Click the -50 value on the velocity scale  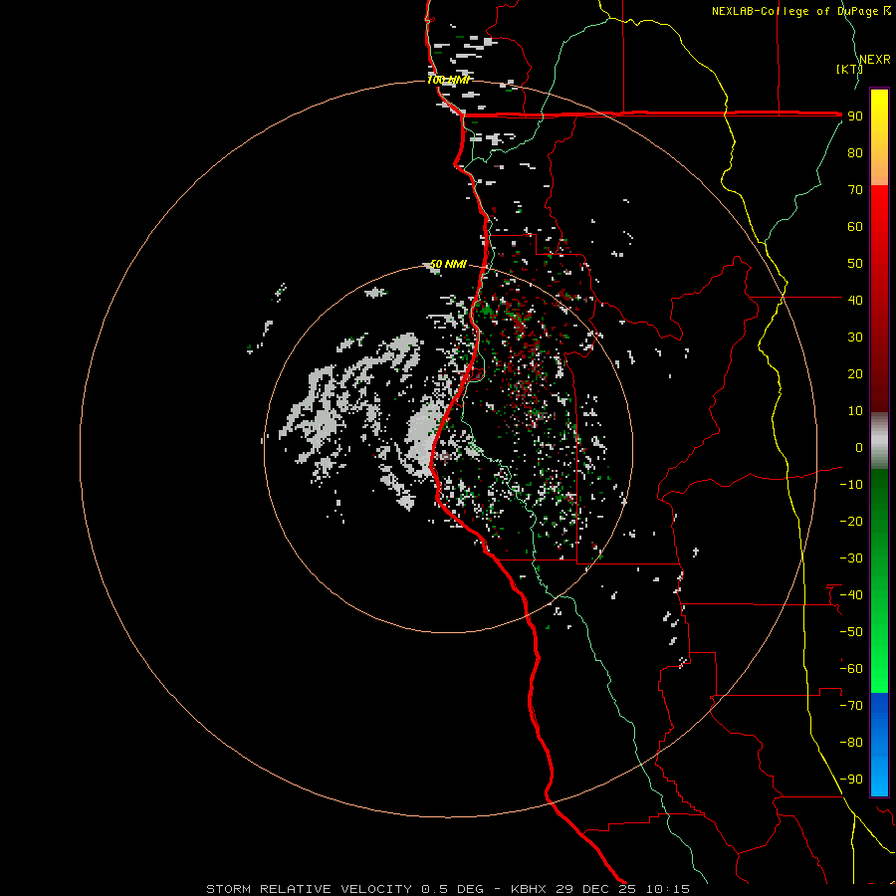tap(851, 632)
